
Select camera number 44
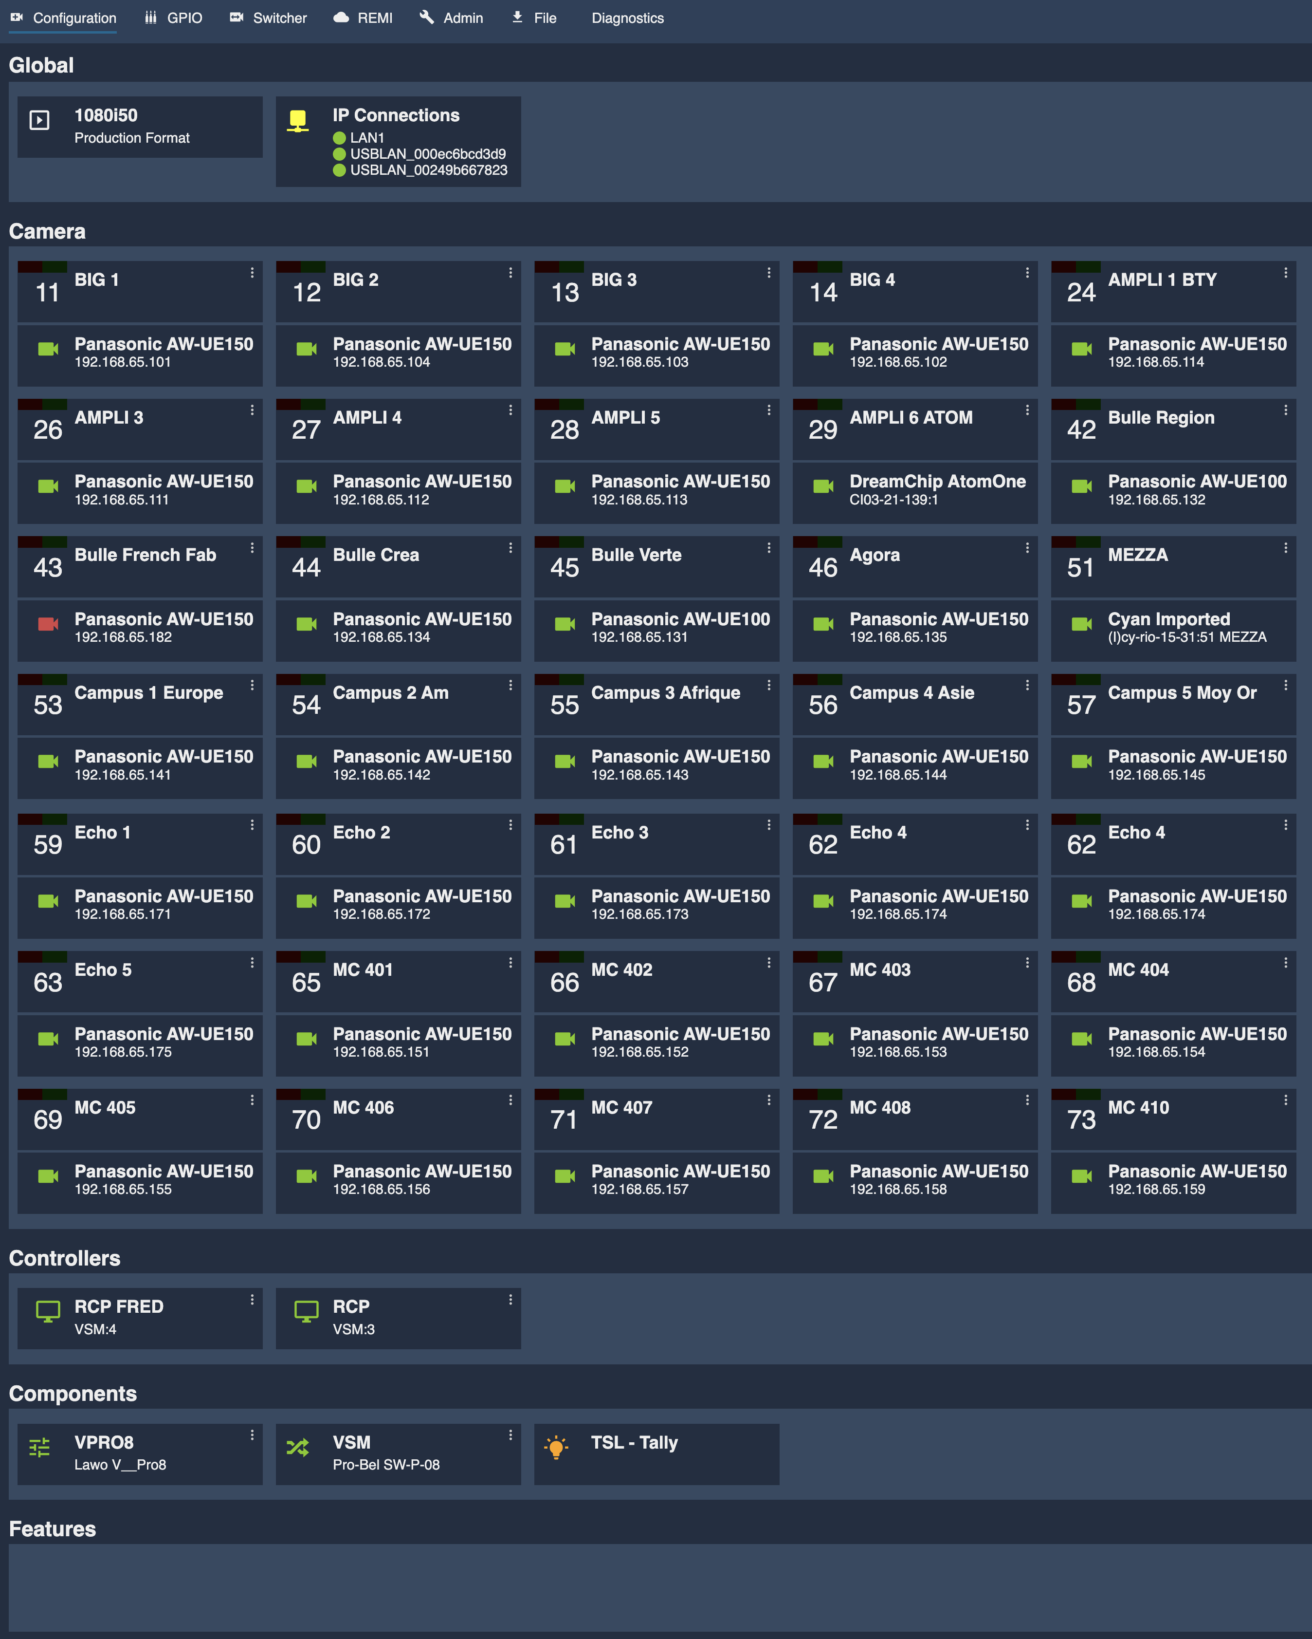click(306, 568)
